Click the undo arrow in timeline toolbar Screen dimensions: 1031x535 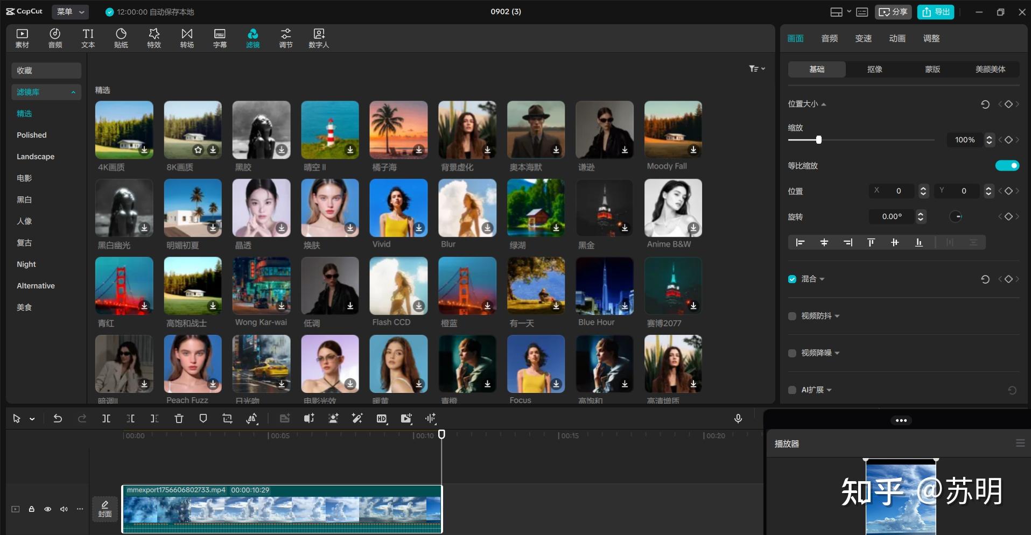pyautogui.click(x=58, y=418)
